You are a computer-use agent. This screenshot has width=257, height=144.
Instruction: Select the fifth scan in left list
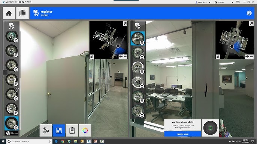pyautogui.click(x=12, y=94)
